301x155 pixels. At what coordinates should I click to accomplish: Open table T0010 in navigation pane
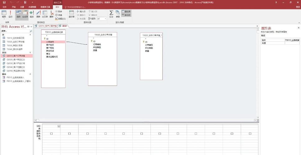click(x=15, y=38)
